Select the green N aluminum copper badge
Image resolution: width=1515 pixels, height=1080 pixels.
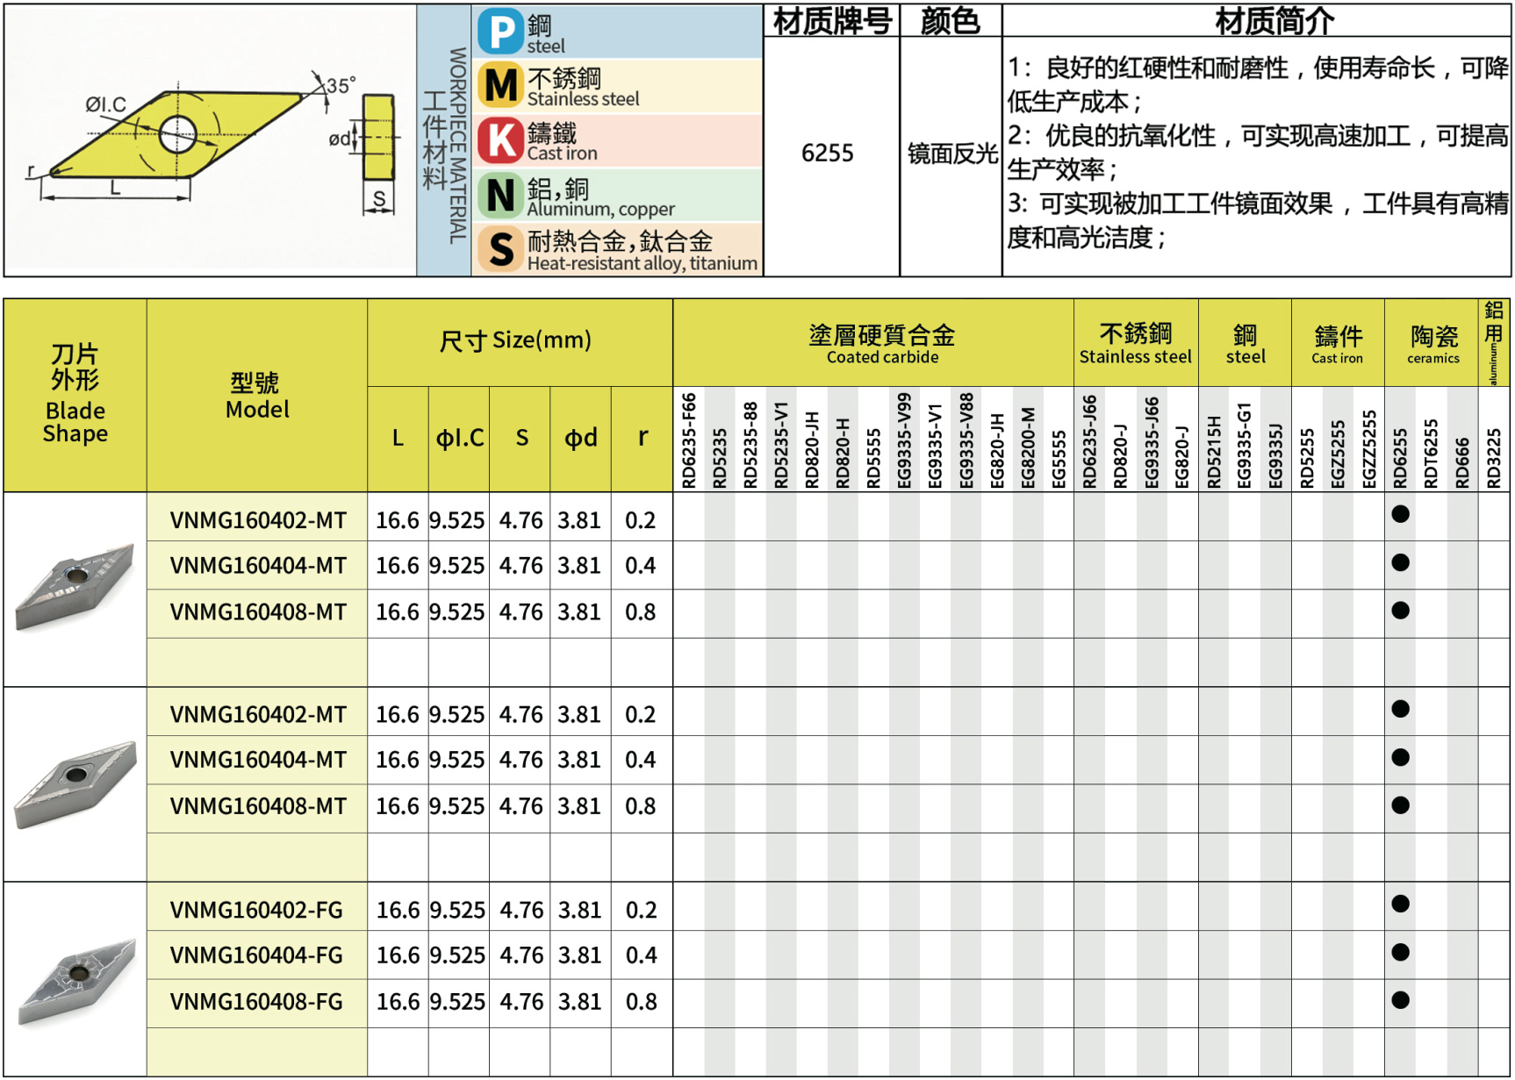(501, 195)
